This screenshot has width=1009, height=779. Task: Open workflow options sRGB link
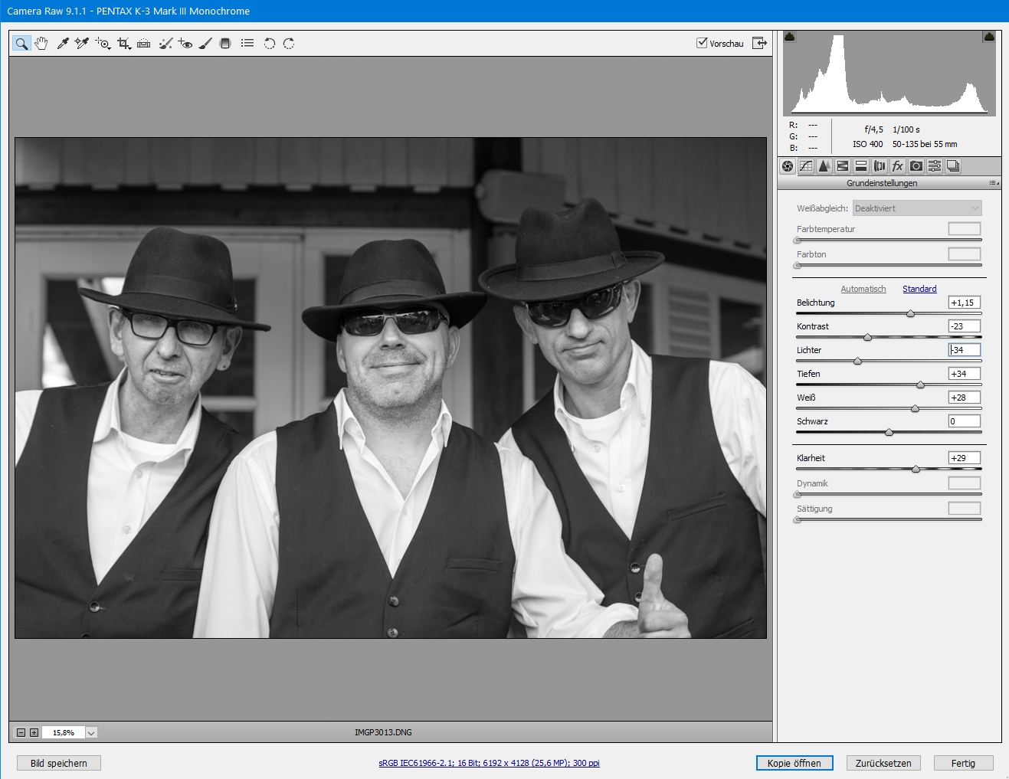click(489, 763)
